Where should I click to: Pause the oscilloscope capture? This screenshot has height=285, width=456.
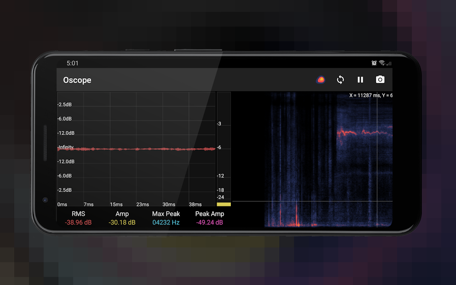point(360,80)
